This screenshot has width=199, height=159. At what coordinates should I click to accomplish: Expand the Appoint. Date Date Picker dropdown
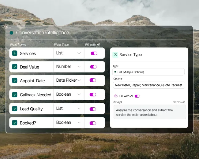point(69,80)
